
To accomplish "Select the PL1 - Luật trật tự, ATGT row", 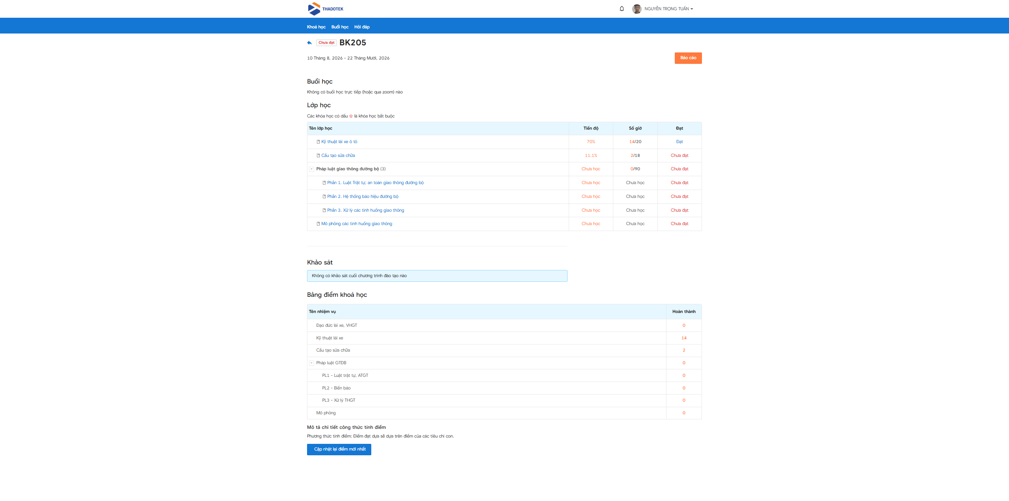I will tap(504, 376).
